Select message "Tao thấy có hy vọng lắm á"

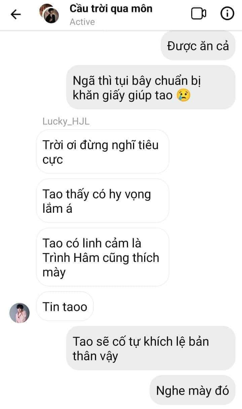tap(103, 201)
